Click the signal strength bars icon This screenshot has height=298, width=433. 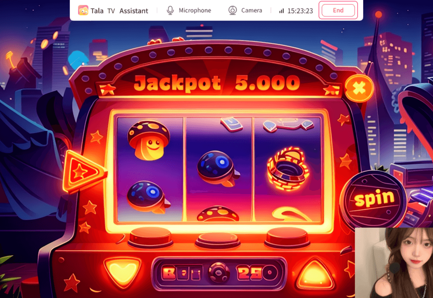281,11
